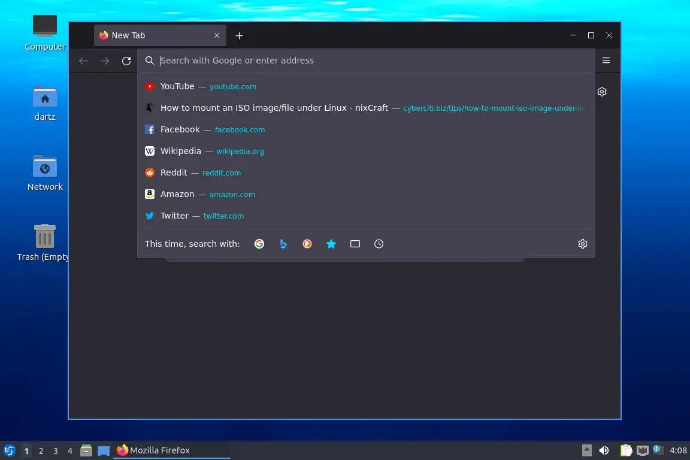Search history using the clock icon
The image size is (690, 460).
pyautogui.click(x=379, y=244)
